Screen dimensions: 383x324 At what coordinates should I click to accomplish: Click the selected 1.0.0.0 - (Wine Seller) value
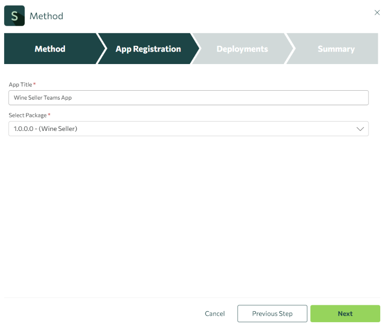coord(45,129)
